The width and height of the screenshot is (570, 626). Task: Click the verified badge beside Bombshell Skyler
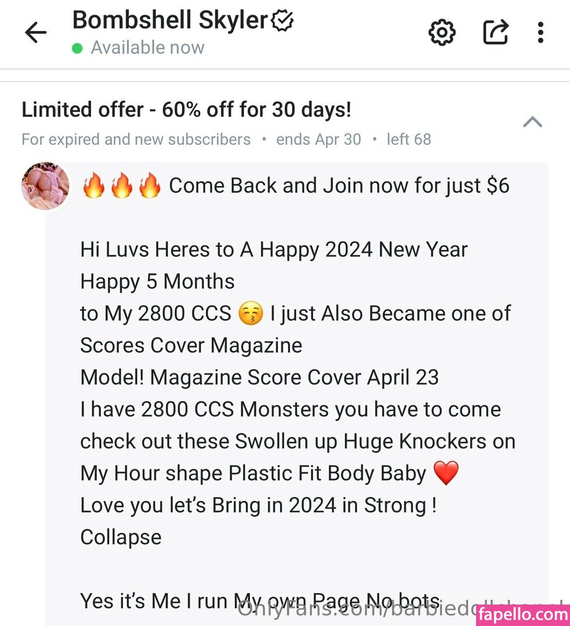282,21
